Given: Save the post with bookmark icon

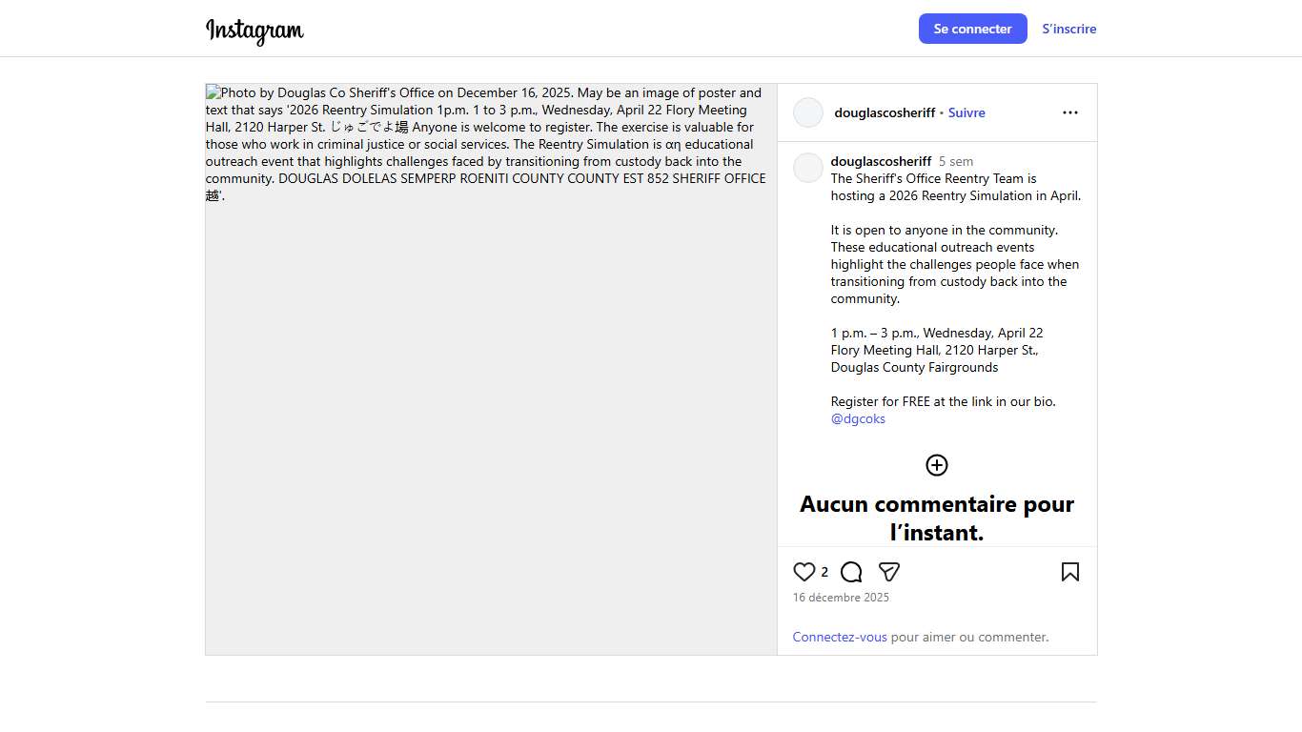Looking at the screenshot, I should (x=1069, y=572).
